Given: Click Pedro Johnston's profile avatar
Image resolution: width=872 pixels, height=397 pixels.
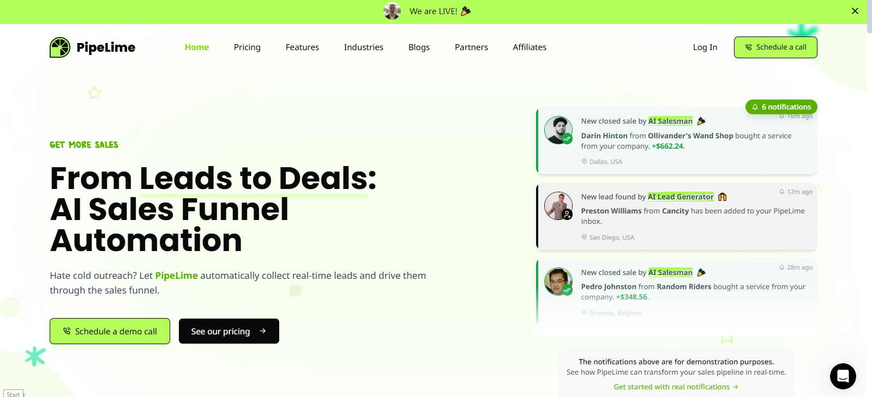Looking at the screenshot, I should pos(558,282).
